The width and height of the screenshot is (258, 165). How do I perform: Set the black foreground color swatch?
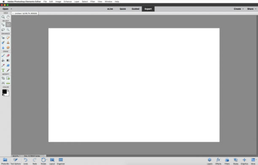coord(5,91)
